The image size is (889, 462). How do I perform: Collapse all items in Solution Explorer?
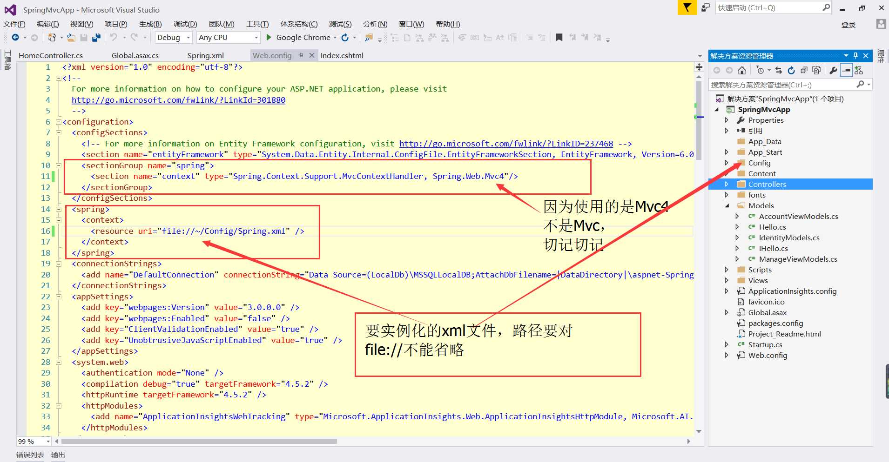click(x=804, y=70)
